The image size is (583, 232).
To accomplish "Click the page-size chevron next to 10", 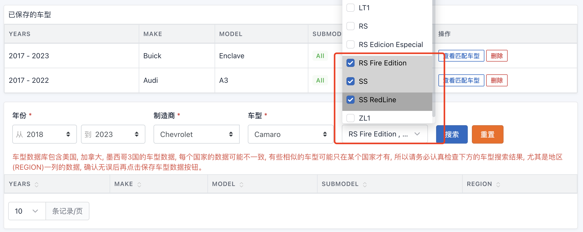I will point(35,211).
